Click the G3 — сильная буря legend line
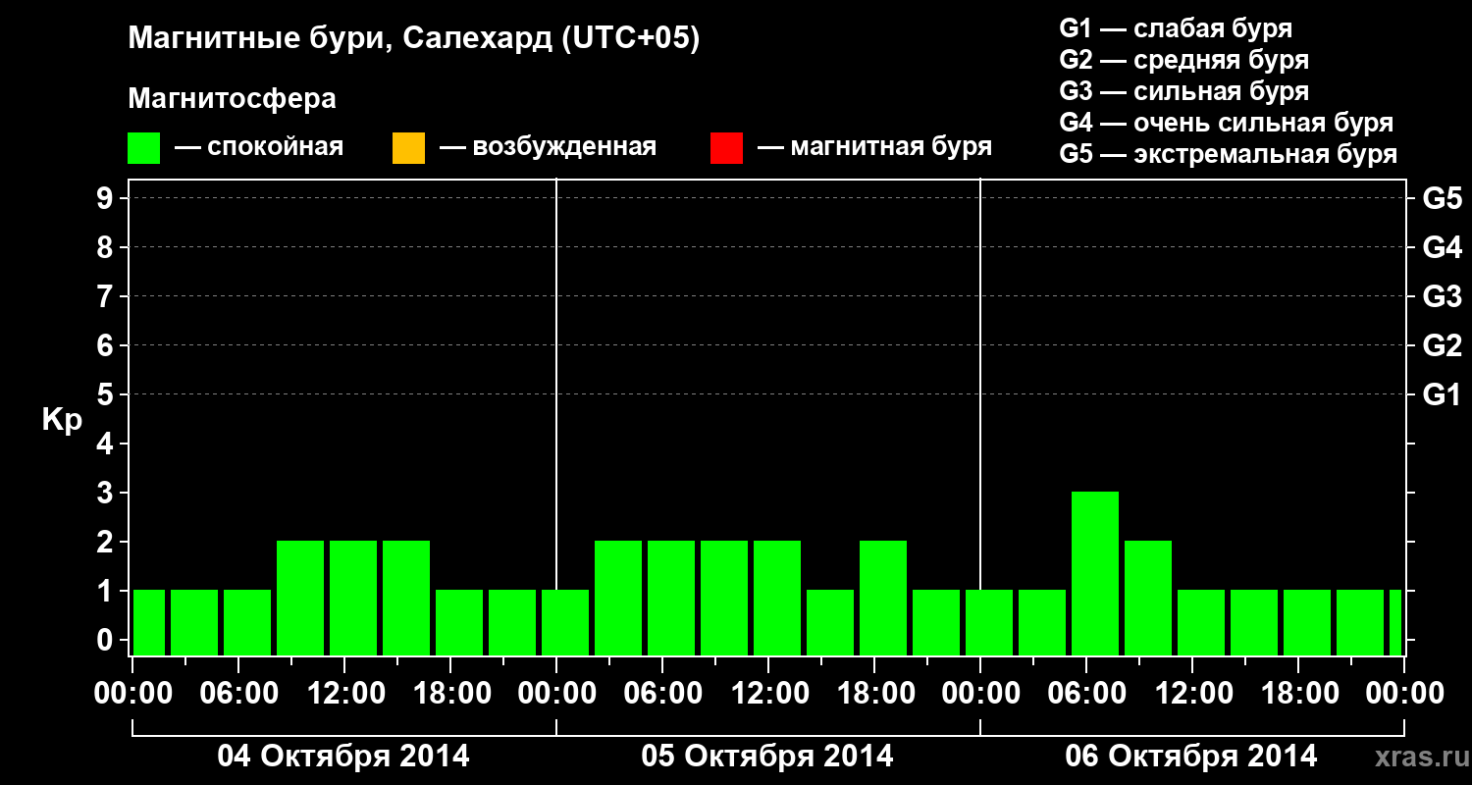 tap(1184, 91)
